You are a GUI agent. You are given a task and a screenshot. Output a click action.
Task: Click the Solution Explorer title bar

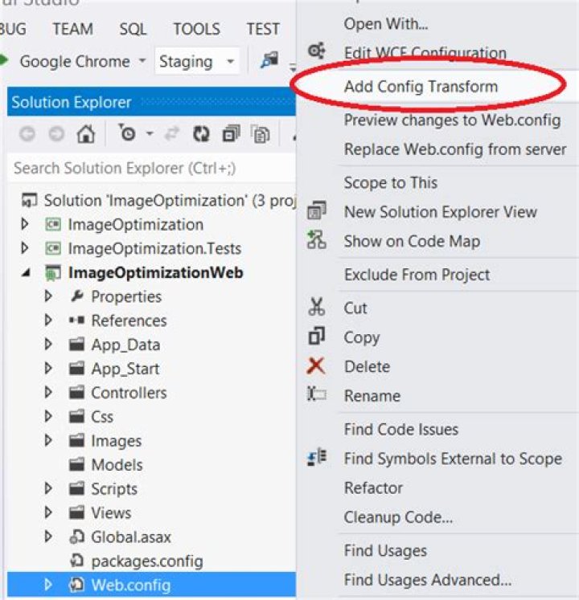click(x=152, y=102)
